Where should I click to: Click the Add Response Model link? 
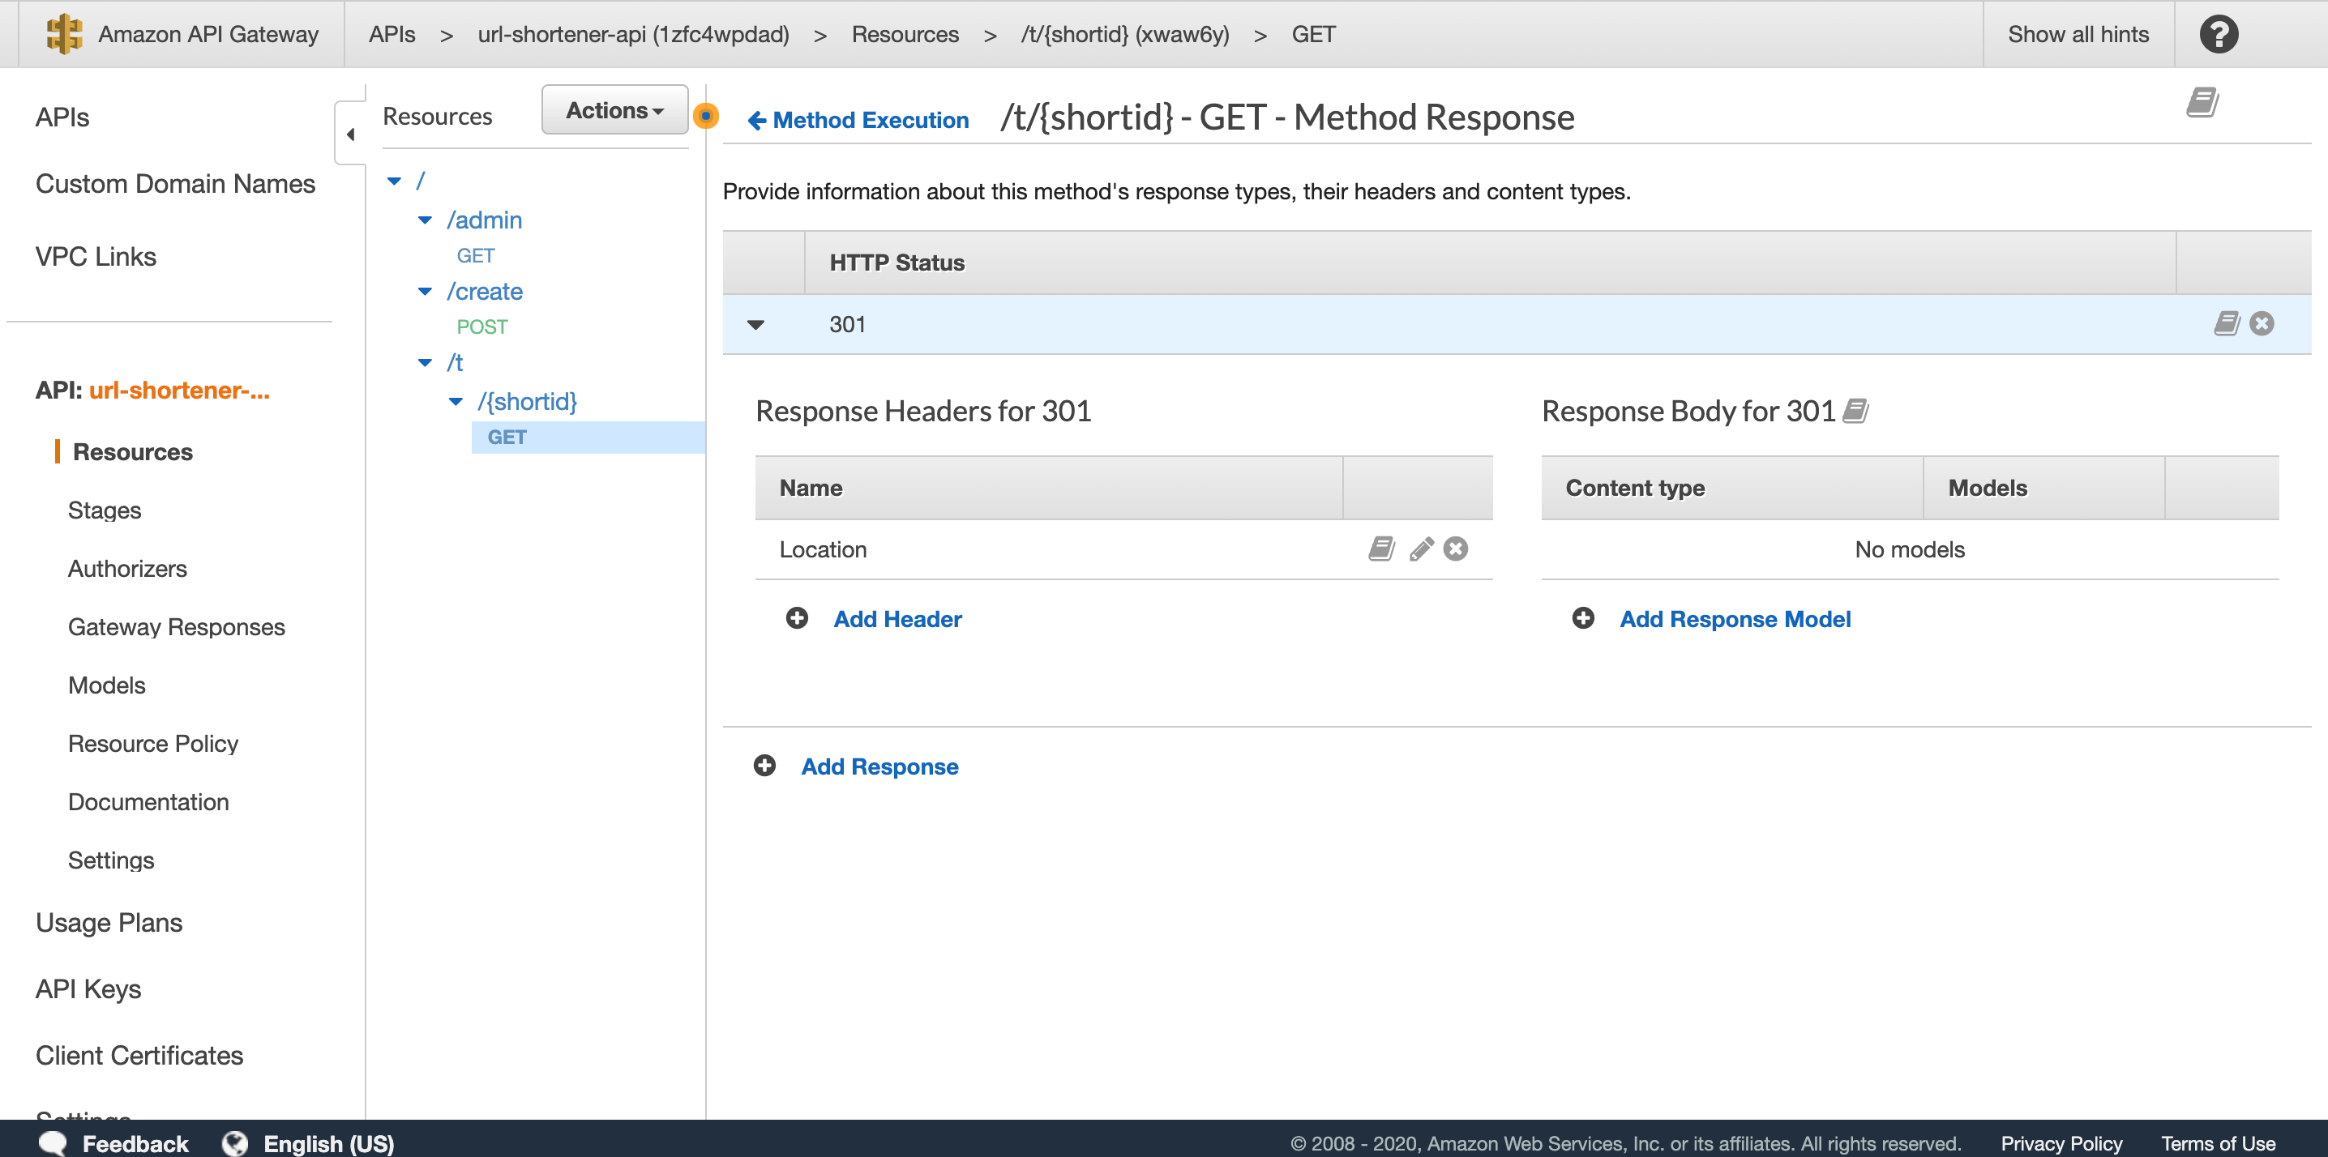[1733, 619]
